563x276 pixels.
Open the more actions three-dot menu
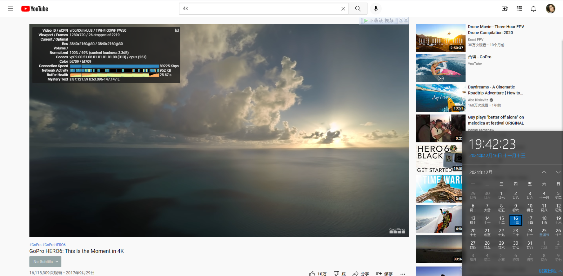(x=403, y=274)
